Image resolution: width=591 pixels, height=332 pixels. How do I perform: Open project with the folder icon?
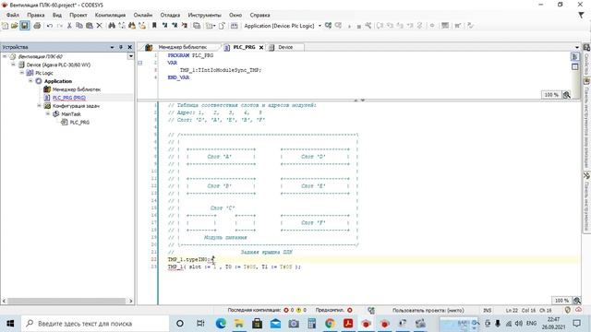click(x=15, y=26)
